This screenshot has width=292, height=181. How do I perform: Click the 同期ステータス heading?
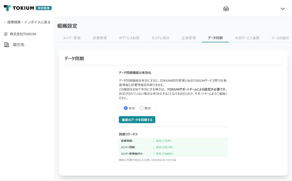coord(128,134)
